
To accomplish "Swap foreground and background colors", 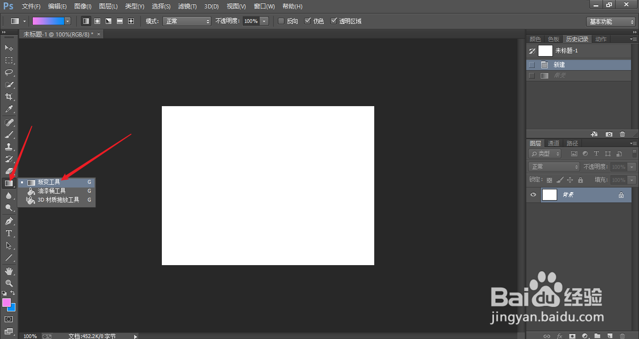I will pos(13,293).
